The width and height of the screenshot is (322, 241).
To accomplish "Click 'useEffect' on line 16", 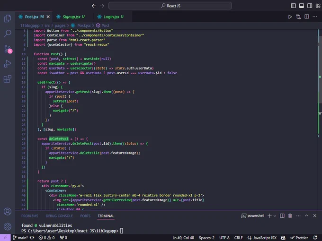I will click(46, 82).
